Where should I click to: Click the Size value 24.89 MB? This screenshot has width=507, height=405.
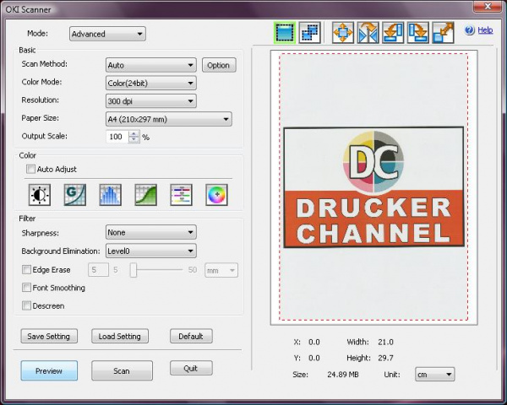343,375
